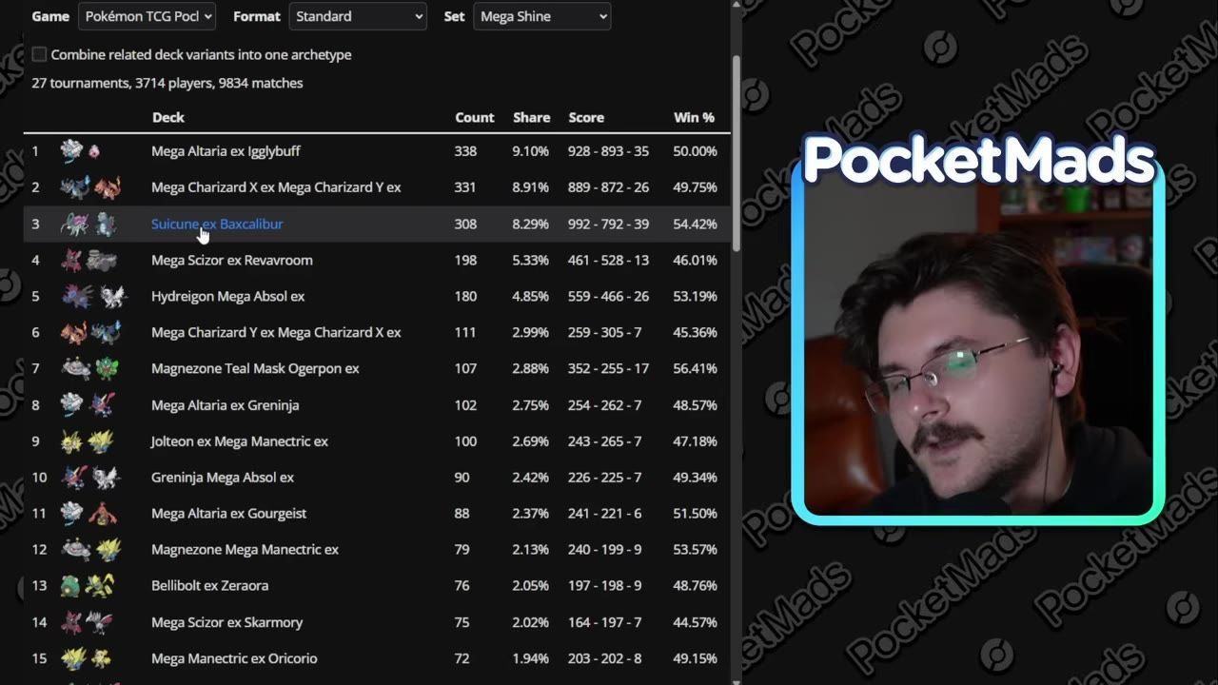This screenshot has height=685, width=1218.
Task: Sort by the Share column header
Action: [x=531, y=117]
